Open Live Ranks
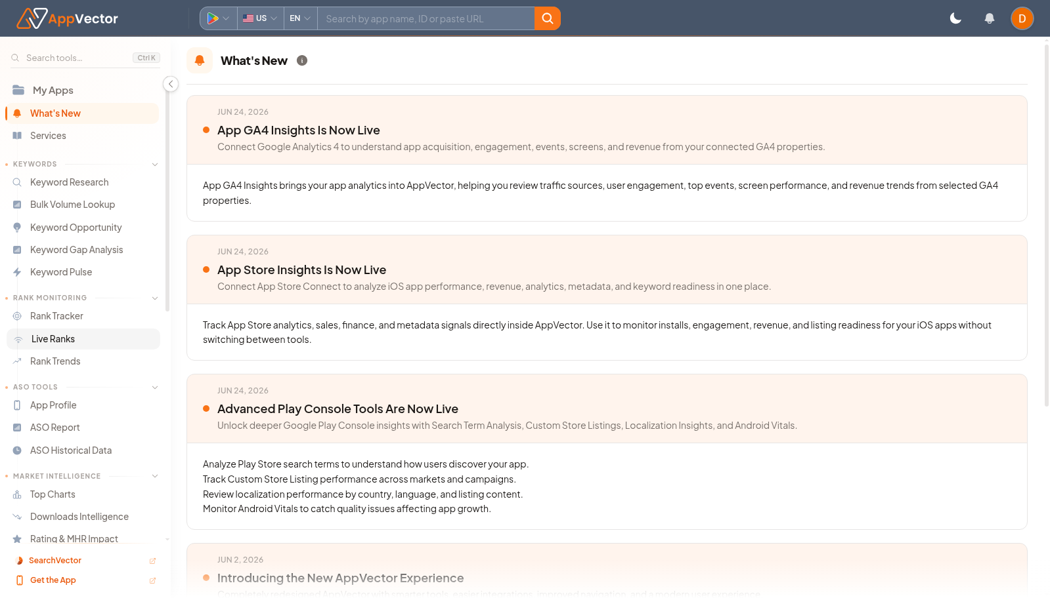This screenshot has width=1050, height=598. pos(83,339)
